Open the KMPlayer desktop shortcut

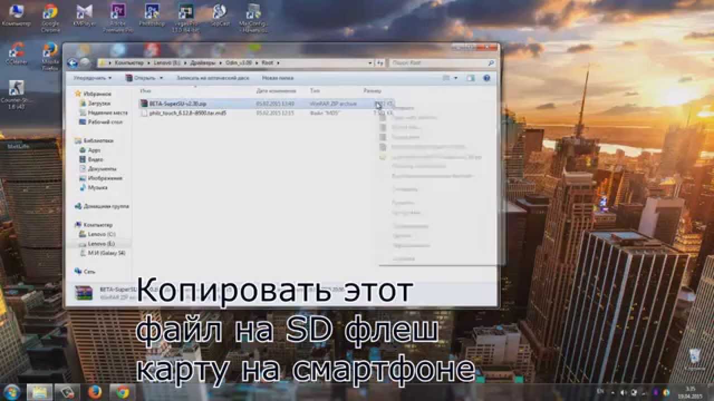click(x=84, y=15)
